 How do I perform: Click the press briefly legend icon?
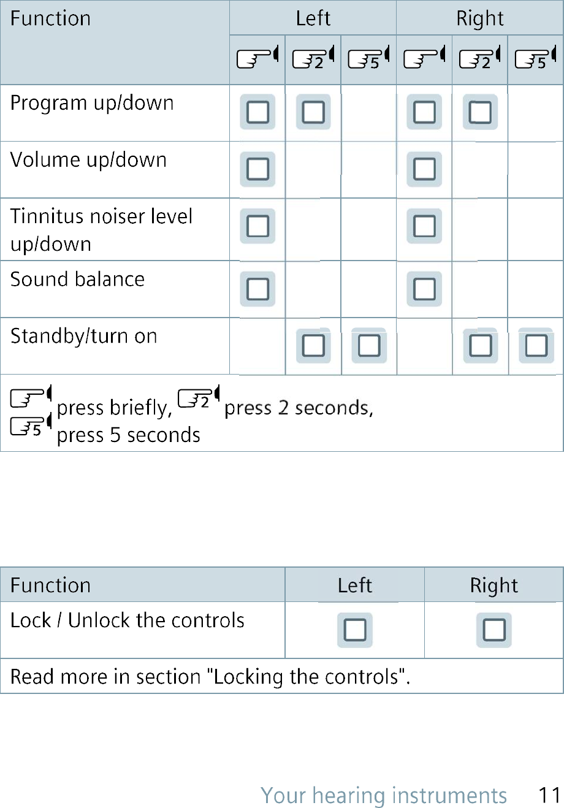[31, 398]
